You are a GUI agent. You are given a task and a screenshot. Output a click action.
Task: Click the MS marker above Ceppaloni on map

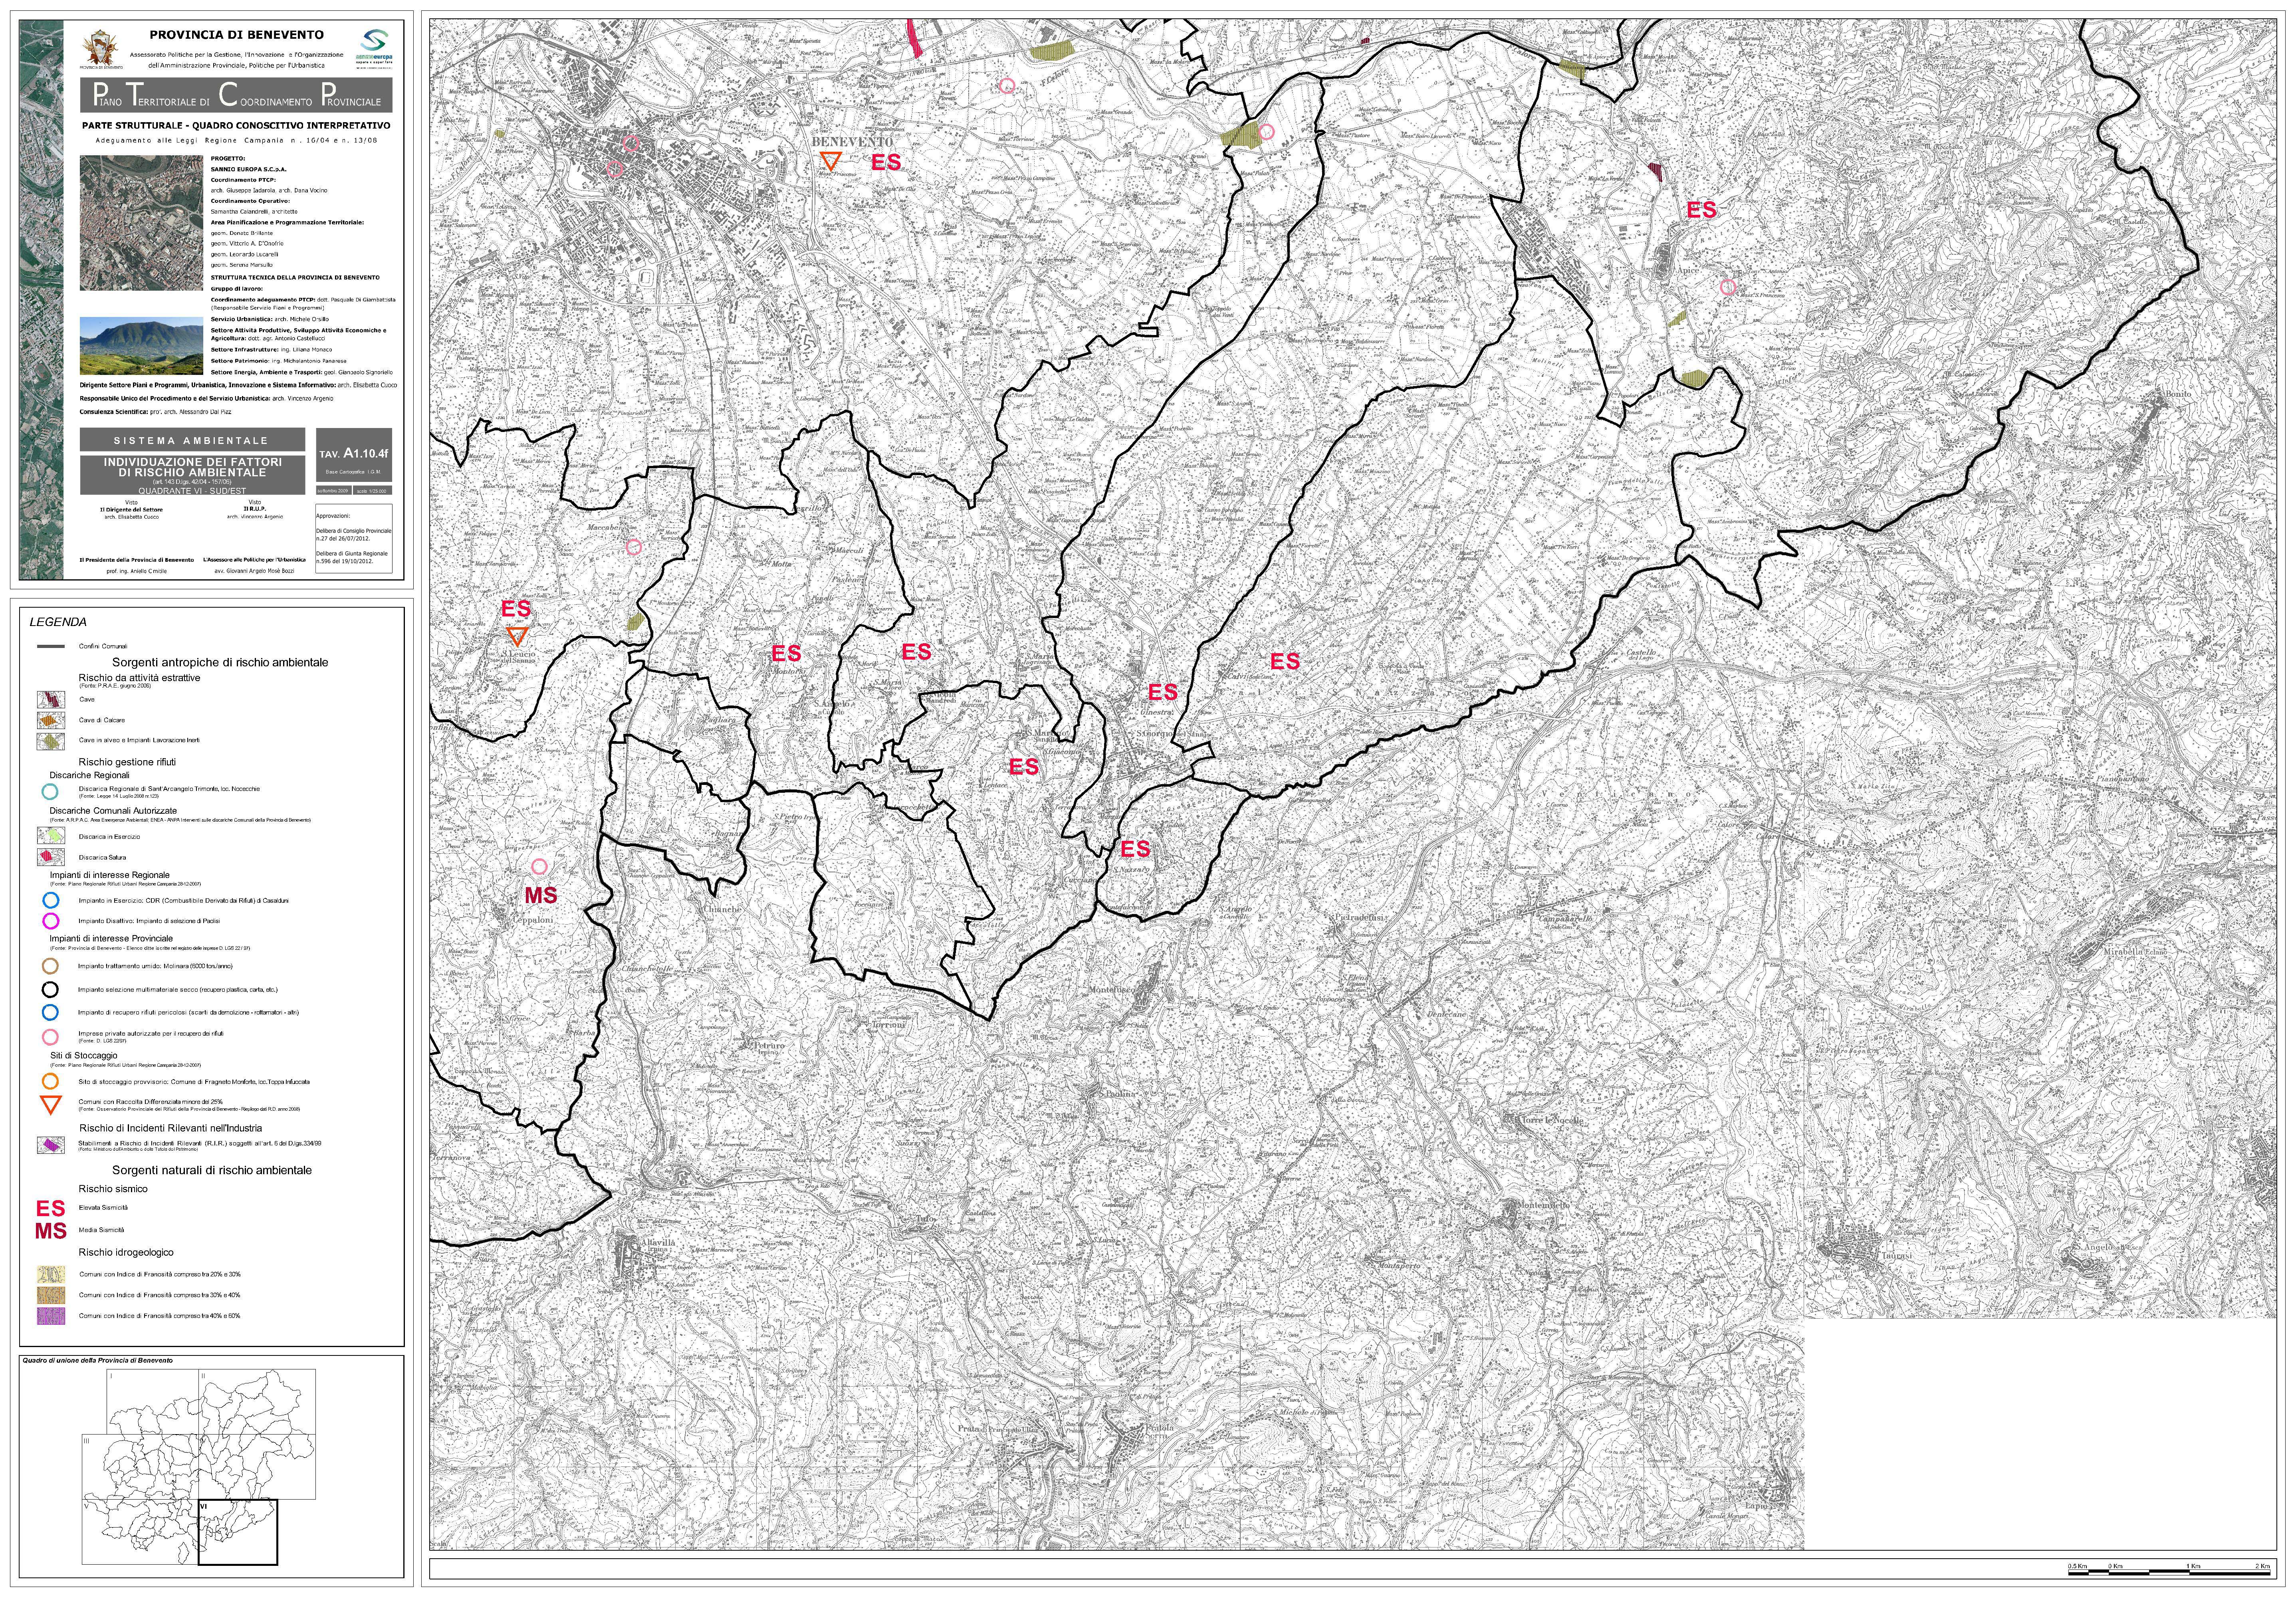(541, 896)
